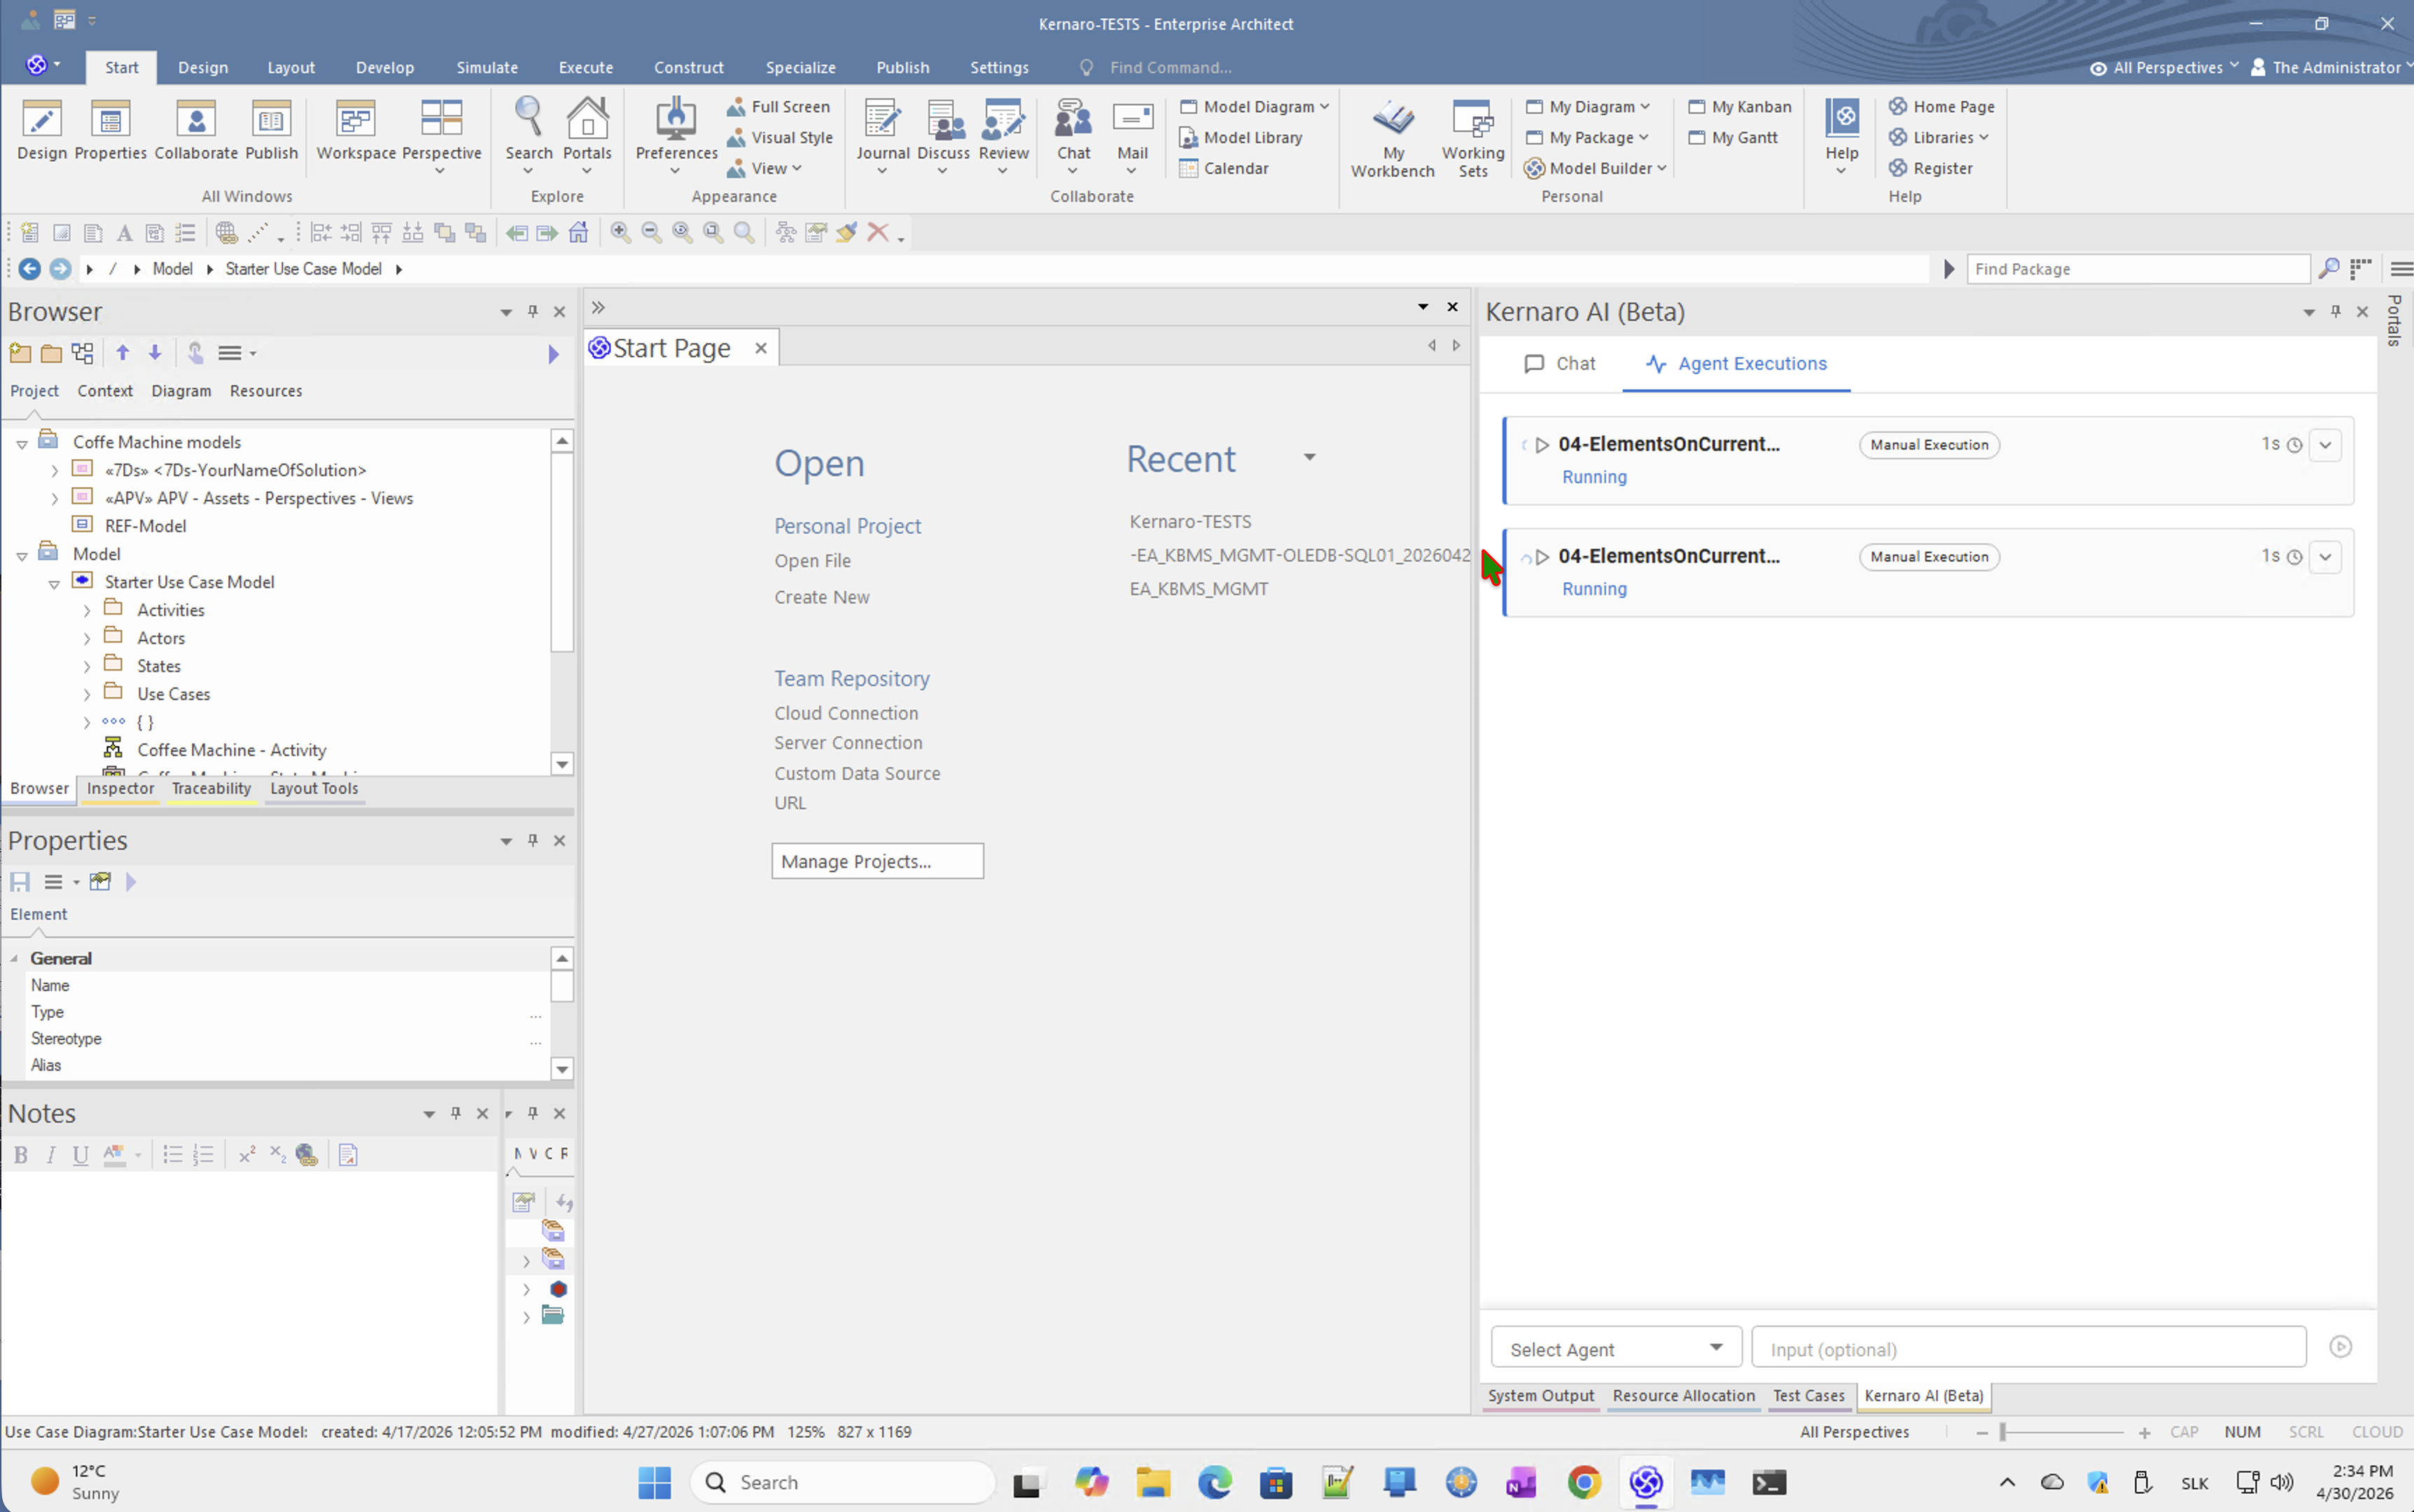Collapse the Starter Use Case Model node
Image resolution: width=2414 pixels, height=1512 pixels.
click(54, 583)
